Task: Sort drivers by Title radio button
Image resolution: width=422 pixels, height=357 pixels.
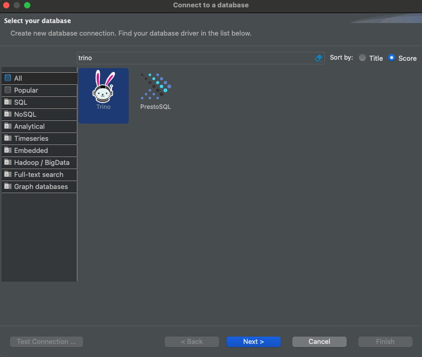Action: coord(362,58)
